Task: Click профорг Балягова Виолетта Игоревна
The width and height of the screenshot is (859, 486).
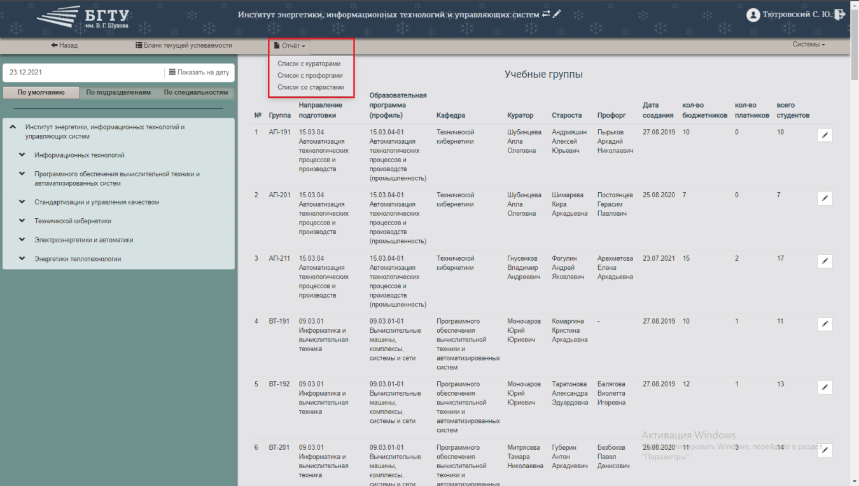Action: coord(611,393)
